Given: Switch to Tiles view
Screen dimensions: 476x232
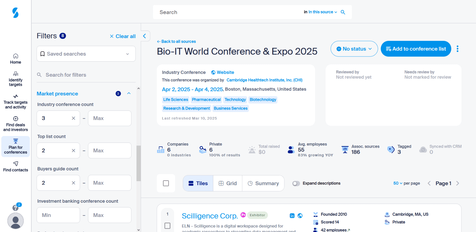Looking at the screenshot, I should point(198,183).
